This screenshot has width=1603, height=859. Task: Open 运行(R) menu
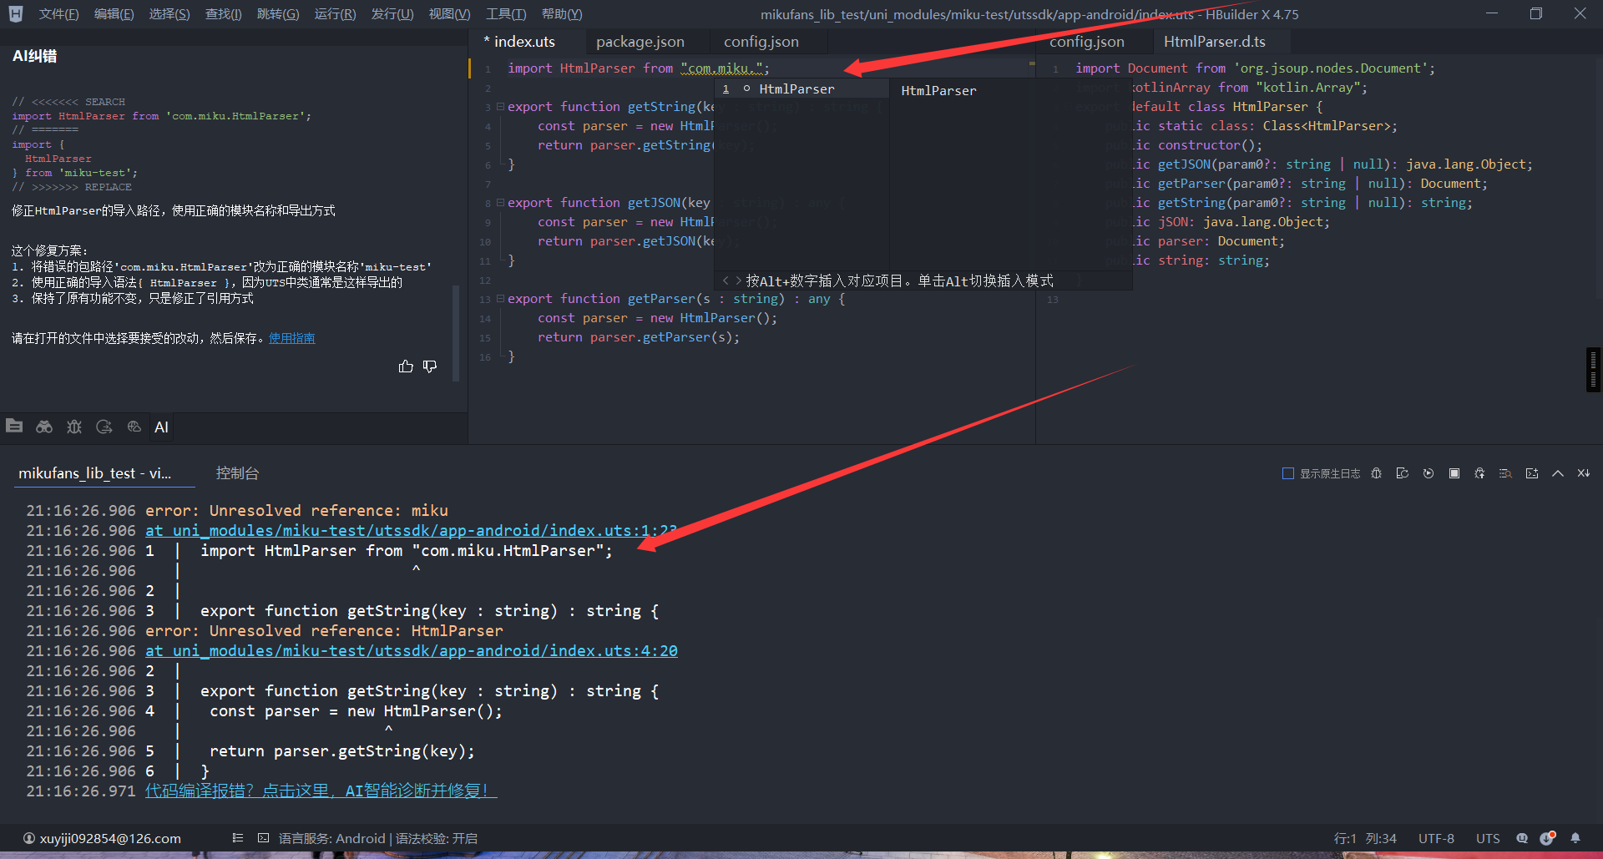tap(335, 14)
